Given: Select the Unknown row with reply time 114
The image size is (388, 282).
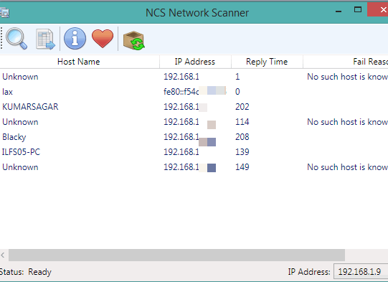Looking at the screenshot, I should [194, 122].
